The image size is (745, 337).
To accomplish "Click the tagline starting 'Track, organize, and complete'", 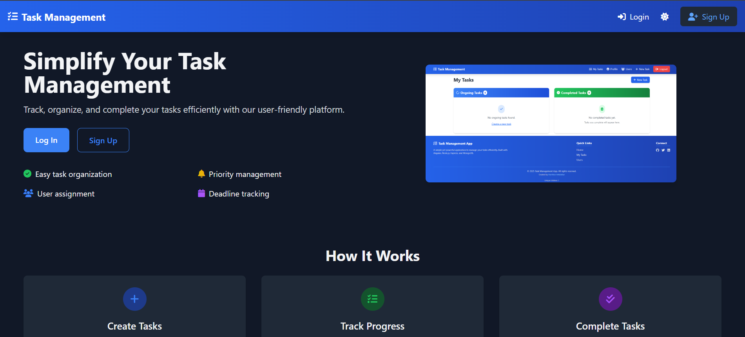I will (184, 110).
